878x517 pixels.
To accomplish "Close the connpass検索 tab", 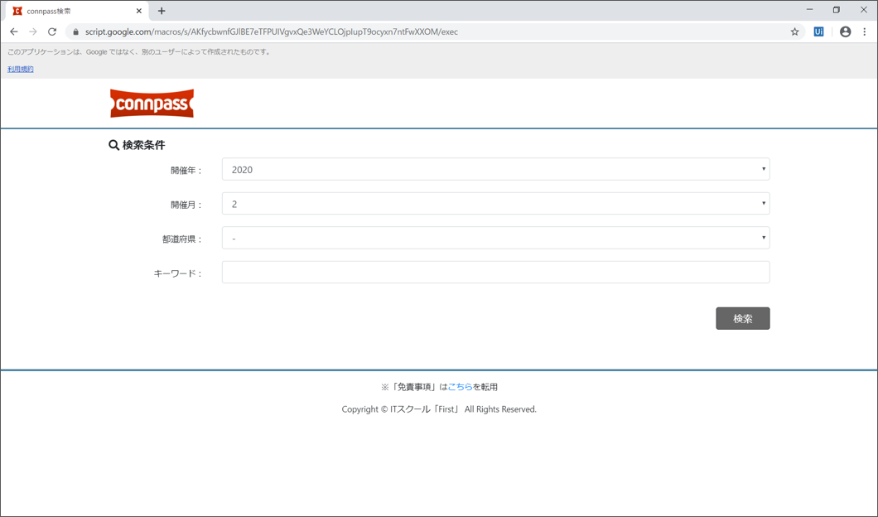I will point(139,11).
